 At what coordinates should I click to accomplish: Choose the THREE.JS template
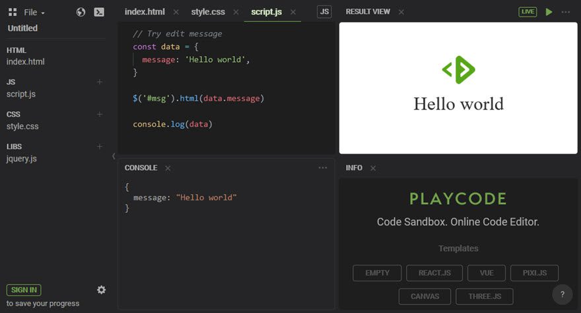click(x=485, y=297)
